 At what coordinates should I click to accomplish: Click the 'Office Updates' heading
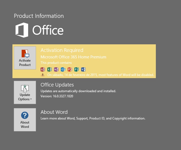(x=57, y=85)
